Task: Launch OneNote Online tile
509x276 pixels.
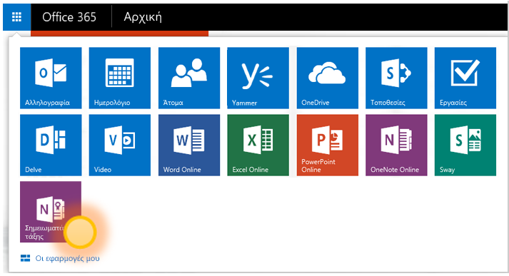Action: coord(396,145)
